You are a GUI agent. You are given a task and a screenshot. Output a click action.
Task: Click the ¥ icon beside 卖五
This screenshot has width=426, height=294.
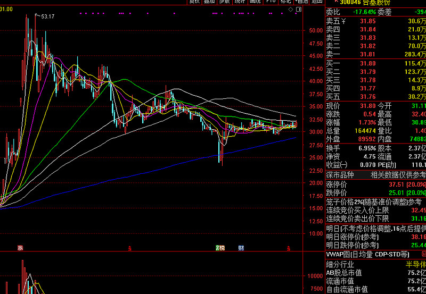pos(343,21)
